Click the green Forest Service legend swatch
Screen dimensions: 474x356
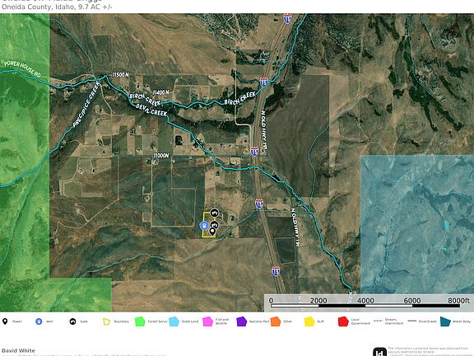pyautogui.click(x=140, y=321)
